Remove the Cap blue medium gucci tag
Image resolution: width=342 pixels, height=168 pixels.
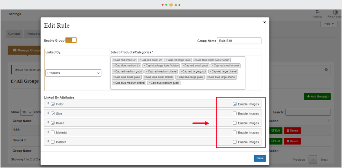(x=149, y=83)
